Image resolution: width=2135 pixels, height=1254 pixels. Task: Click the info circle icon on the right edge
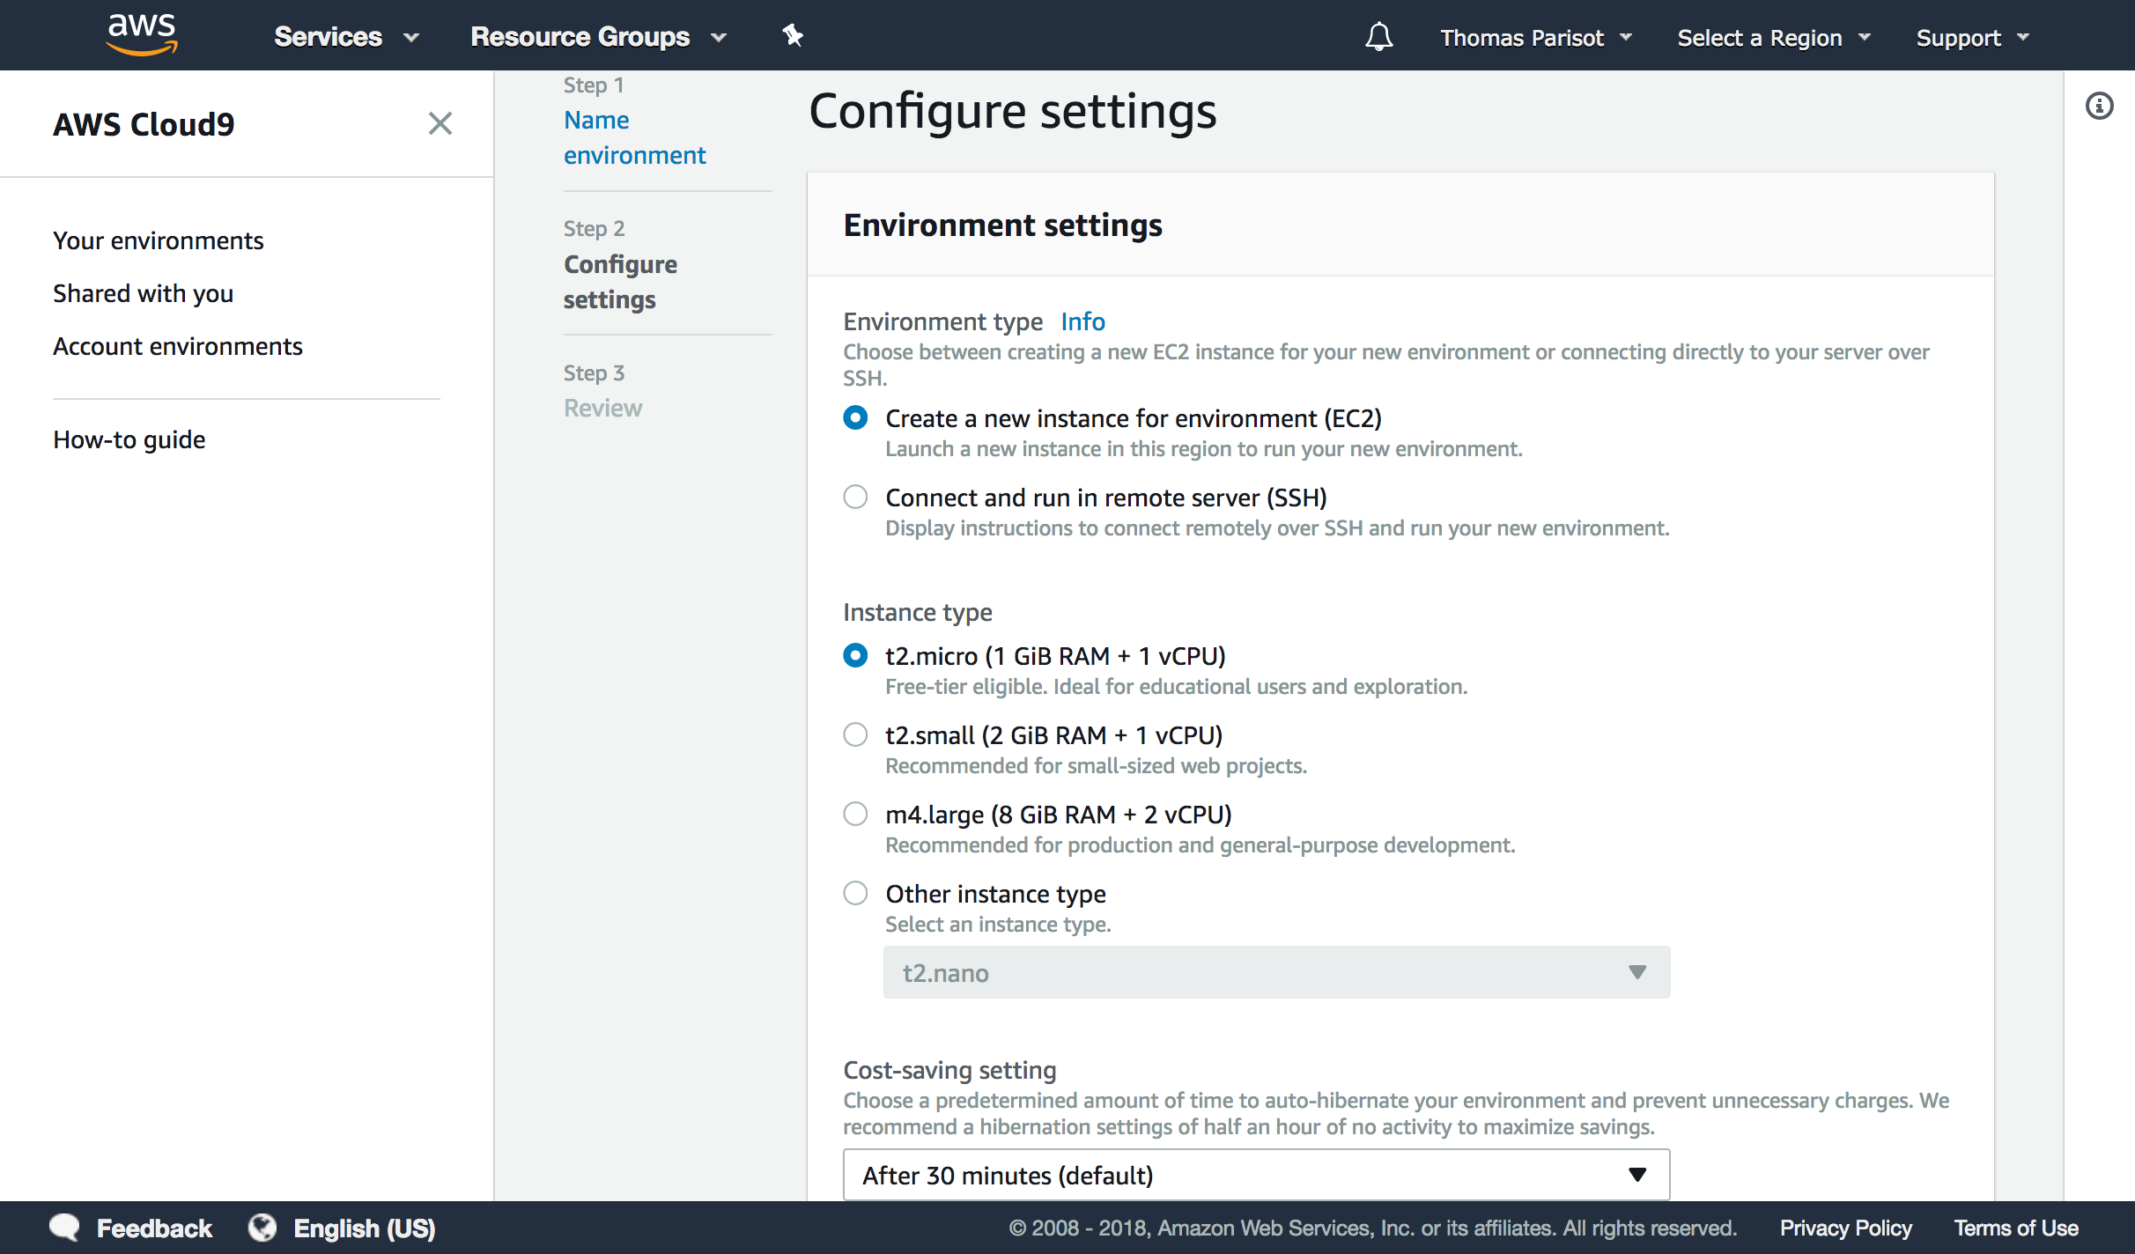[x=2102, y=105]
